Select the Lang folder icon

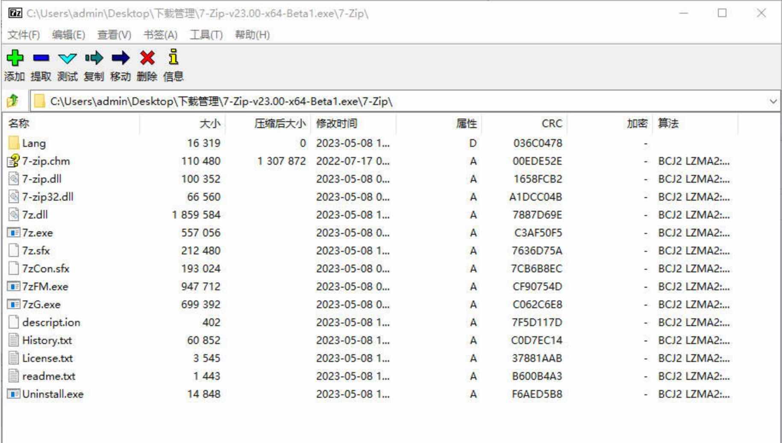tap(14, 143)
